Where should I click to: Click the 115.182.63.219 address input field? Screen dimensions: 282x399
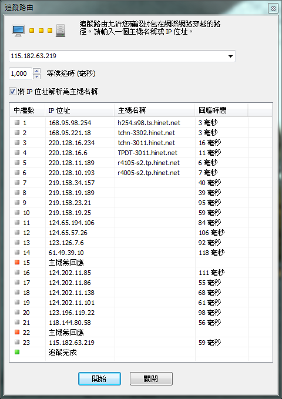[x=122, y=56]
